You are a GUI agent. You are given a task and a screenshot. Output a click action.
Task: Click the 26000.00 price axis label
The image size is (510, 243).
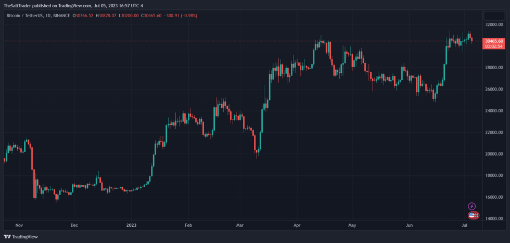click(x=493, y=89)
